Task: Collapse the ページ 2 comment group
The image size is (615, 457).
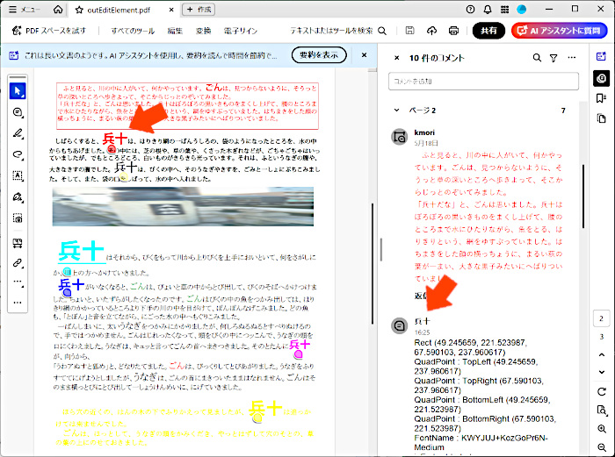Action: 396,111
